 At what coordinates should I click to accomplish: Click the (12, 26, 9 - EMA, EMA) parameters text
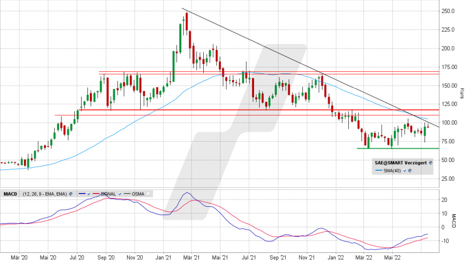(45, 194)
